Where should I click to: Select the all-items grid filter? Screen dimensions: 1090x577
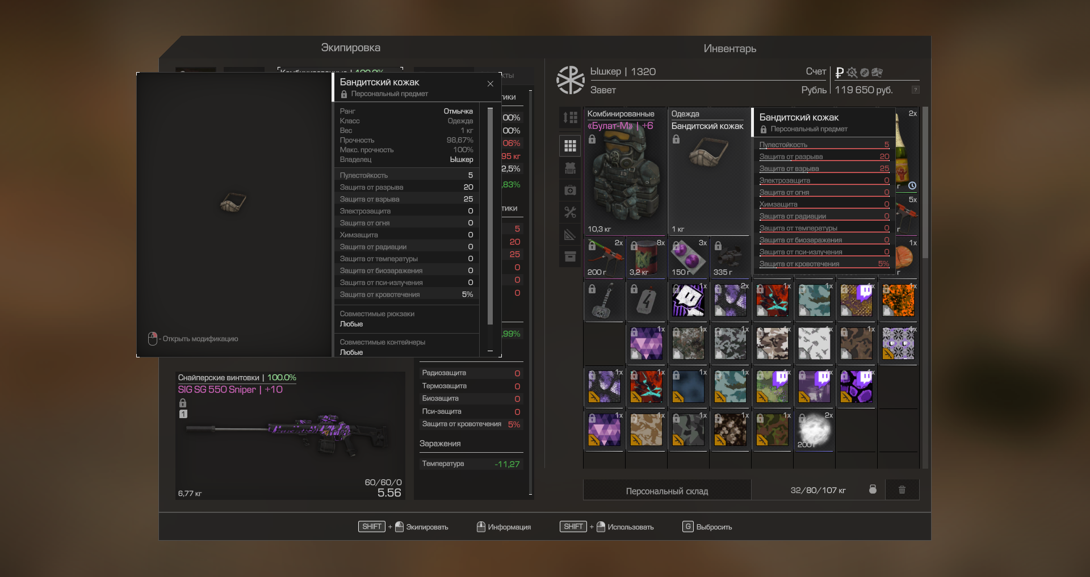point(570,146)
